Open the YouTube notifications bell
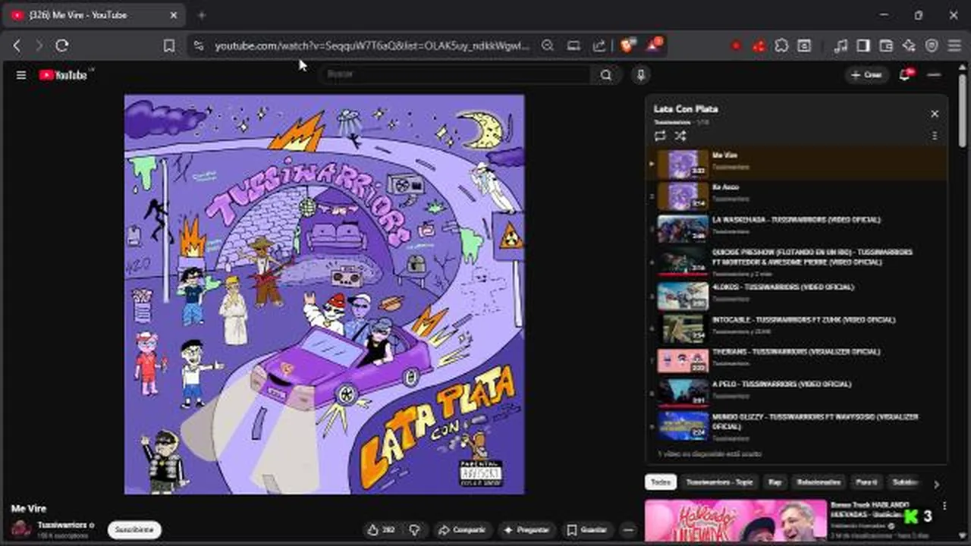 click(x=905, y=75)
